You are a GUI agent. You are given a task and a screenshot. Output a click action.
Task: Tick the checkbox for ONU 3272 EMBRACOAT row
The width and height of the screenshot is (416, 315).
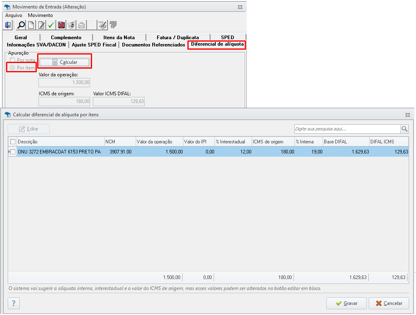13,152
